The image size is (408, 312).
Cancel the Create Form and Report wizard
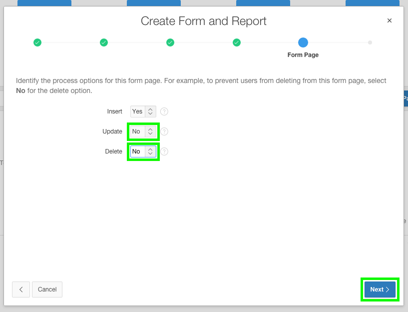tap(47, 289)
